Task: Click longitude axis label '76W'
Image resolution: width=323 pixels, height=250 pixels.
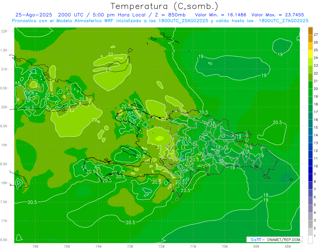Action: pyautogui.click(x=35, y=246)
